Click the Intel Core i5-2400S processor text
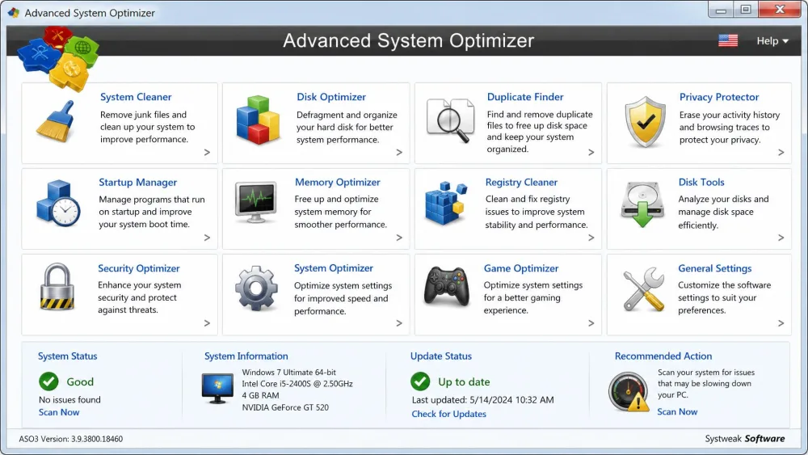This screenshot has height=455, width=808. 297,384
